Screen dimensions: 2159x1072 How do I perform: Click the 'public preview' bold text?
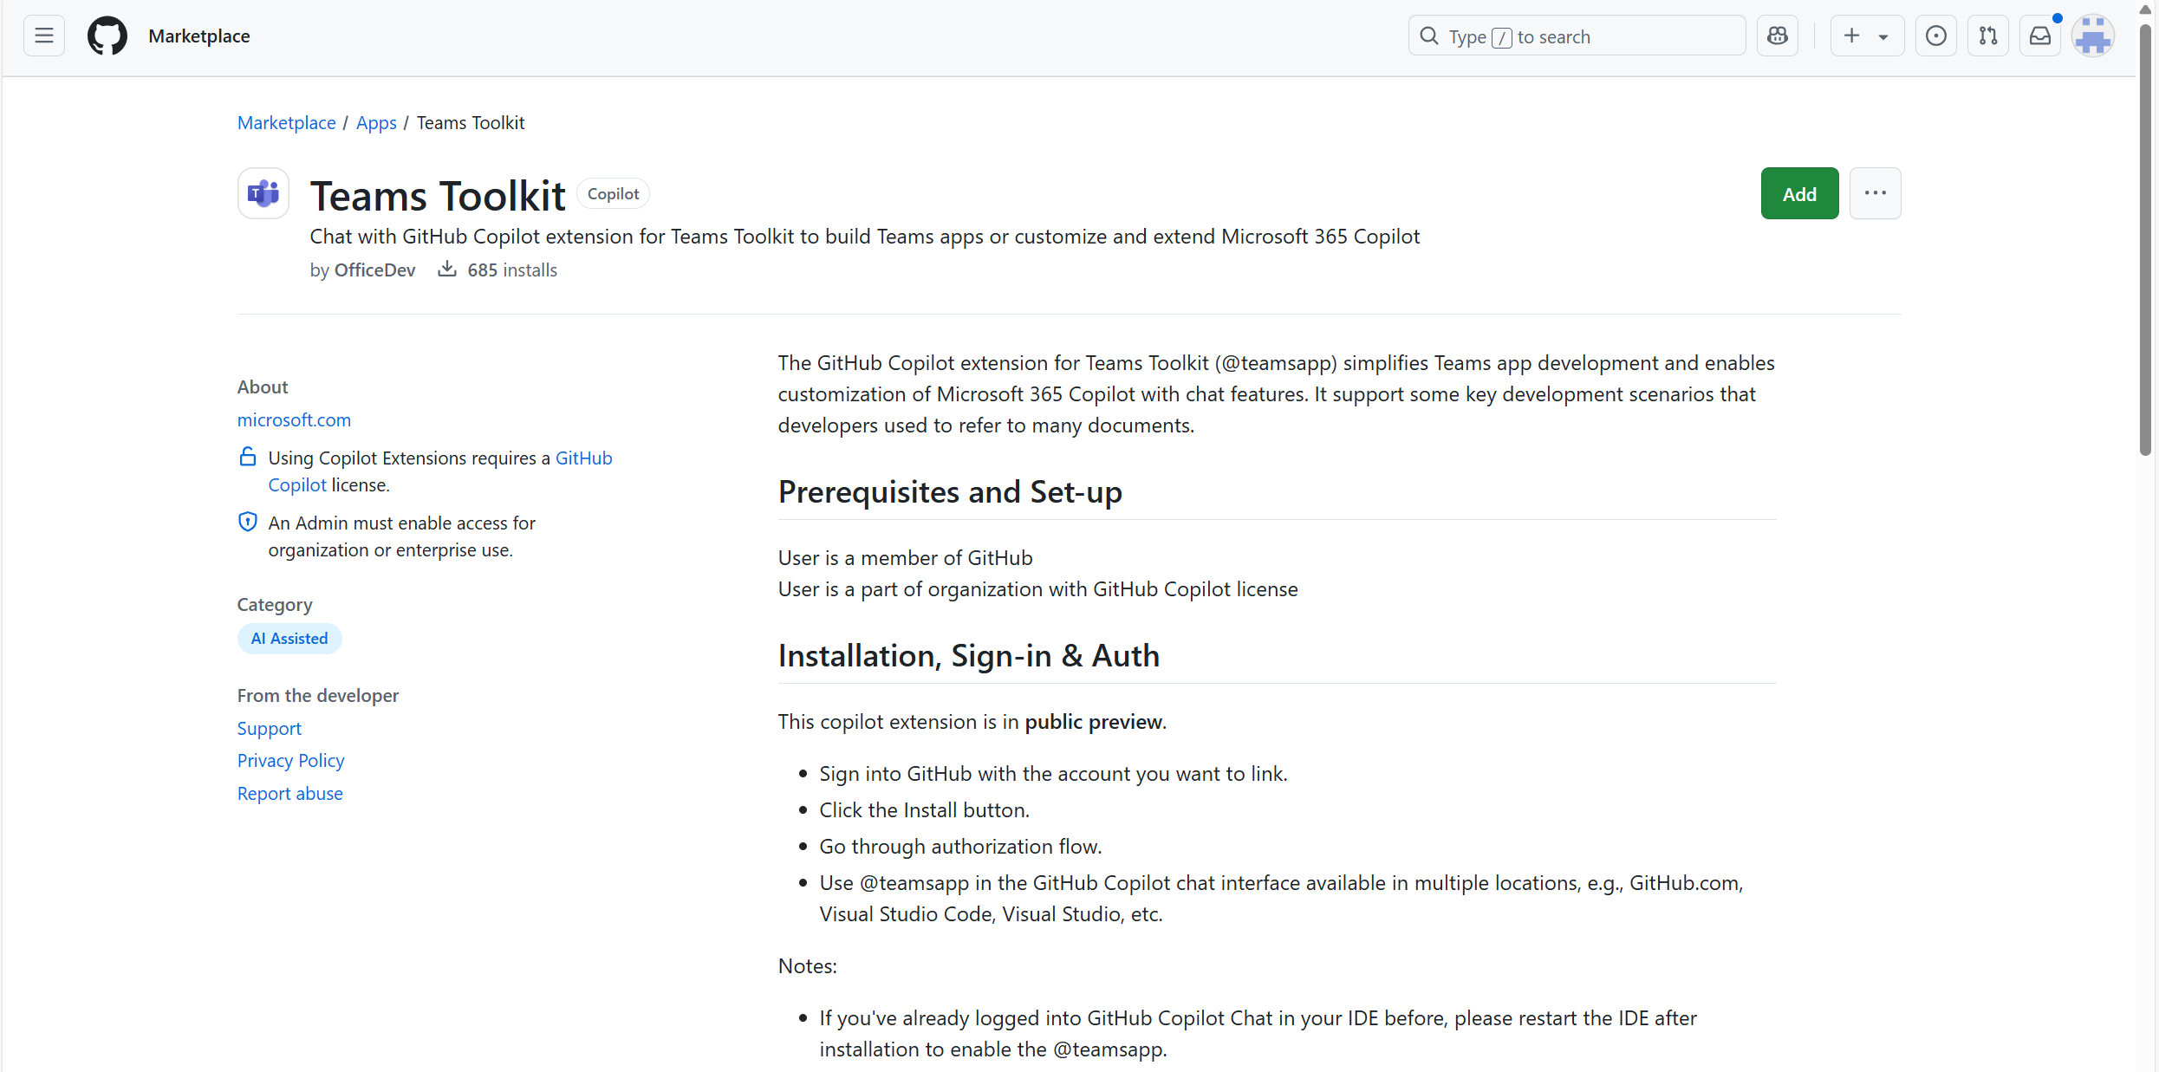coord(1094,721)
